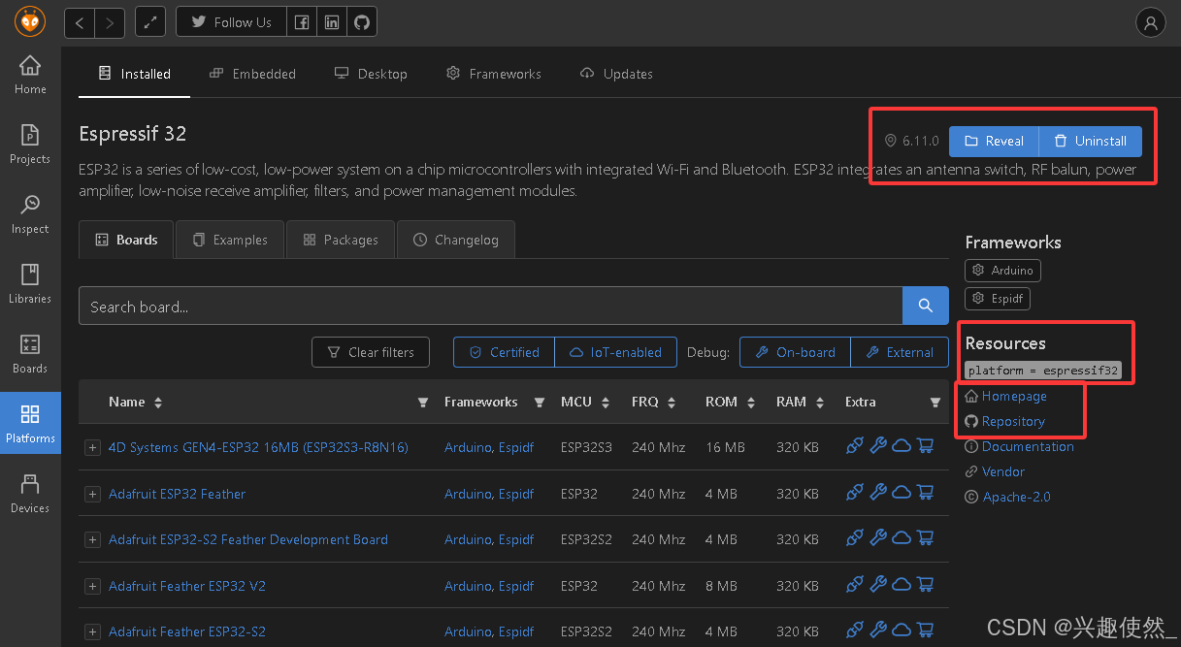The width and height of the screenshot is (1181, 647).
Task: Click the blue search magnifier button
Action: click(926, 306)
